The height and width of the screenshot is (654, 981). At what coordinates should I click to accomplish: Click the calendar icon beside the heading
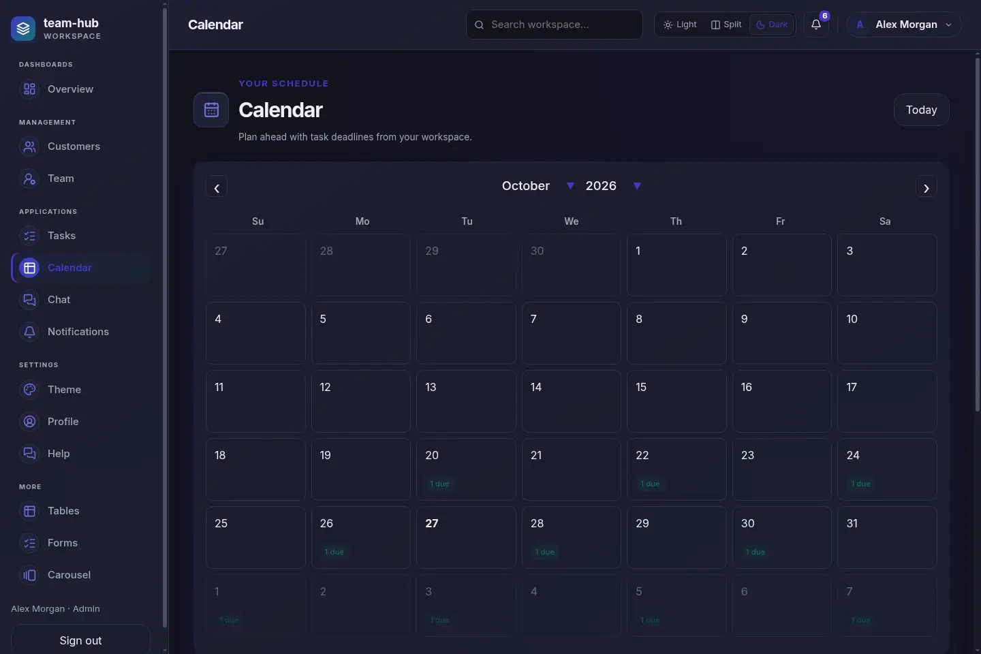pyautogui.click(x=211, y=110)
